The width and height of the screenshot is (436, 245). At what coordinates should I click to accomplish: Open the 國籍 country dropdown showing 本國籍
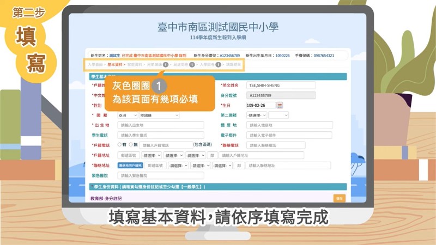pos(159,115)
